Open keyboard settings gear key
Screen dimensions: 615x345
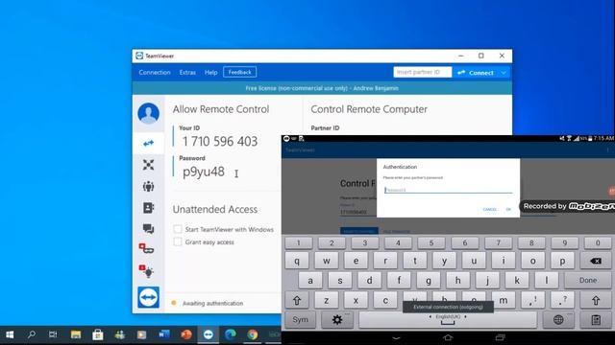(x=336, y=320)
